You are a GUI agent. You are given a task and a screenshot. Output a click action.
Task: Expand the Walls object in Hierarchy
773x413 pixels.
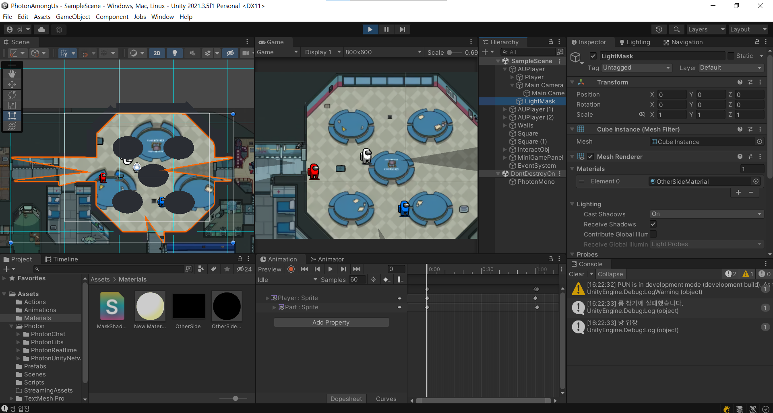(505, 125)
